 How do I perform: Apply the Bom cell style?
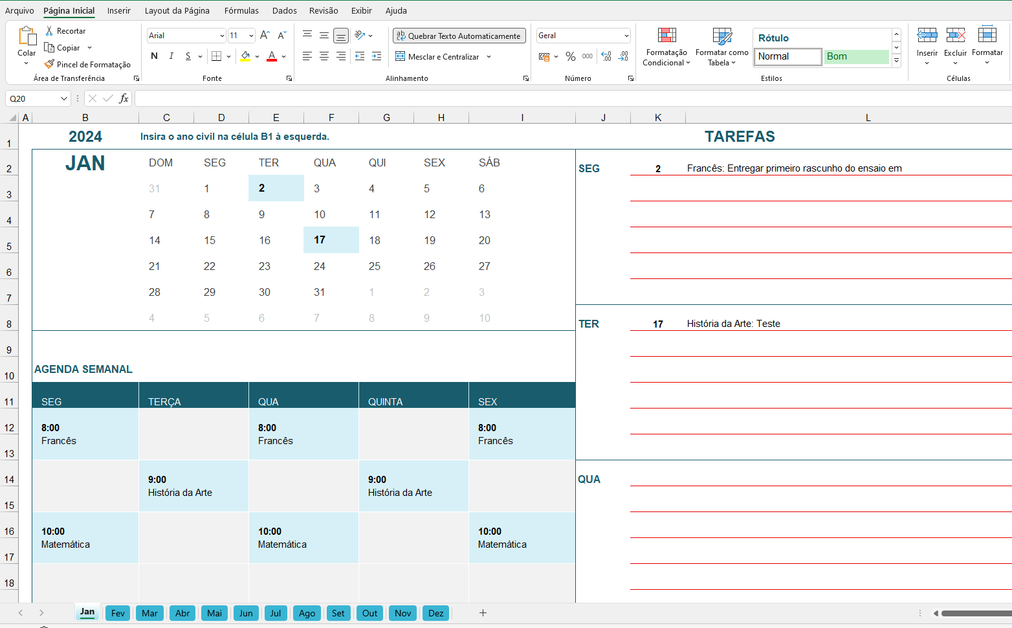click(x=856, y=56)
